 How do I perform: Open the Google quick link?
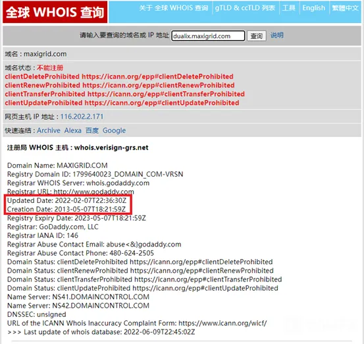pos(115,130)
